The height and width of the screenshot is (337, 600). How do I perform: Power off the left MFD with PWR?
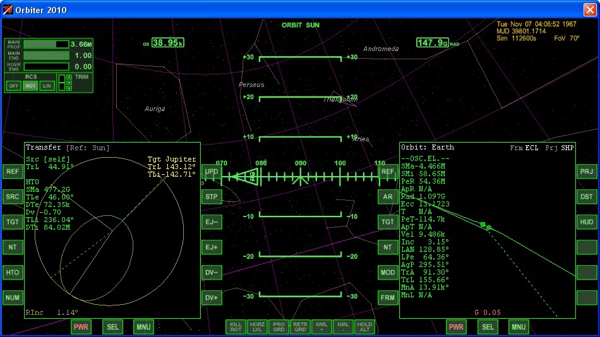81,327
